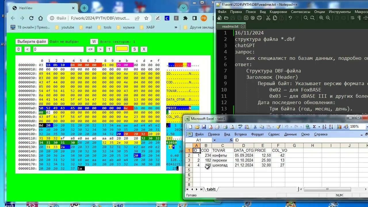Open Find magnifier in Notepad++ toolbar
368x207 pixels.
(306, 18)
